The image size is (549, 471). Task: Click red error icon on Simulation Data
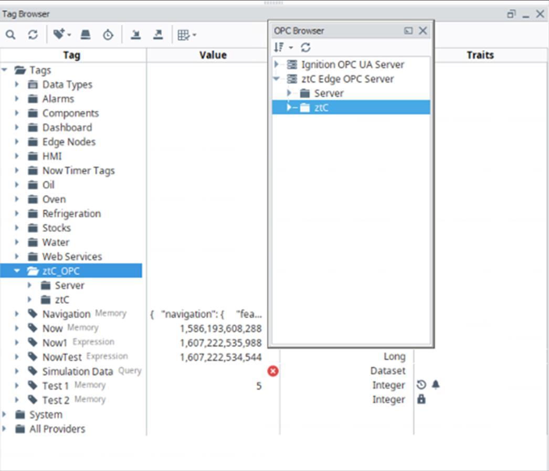click(273, 371)
